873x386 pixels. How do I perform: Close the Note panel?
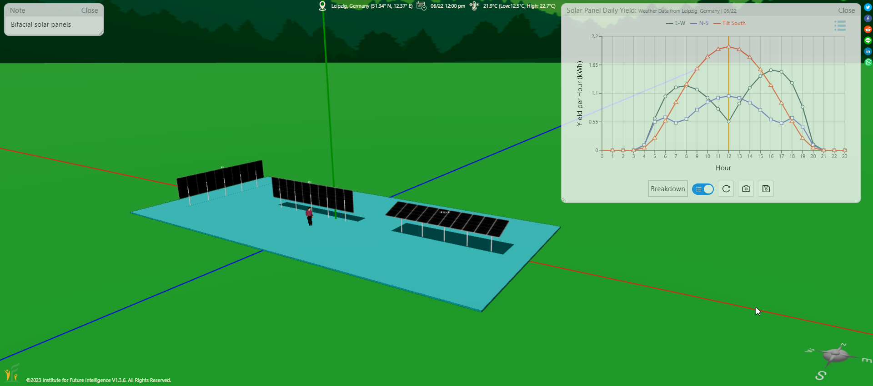pyautogui.click(x=90, y=10)
